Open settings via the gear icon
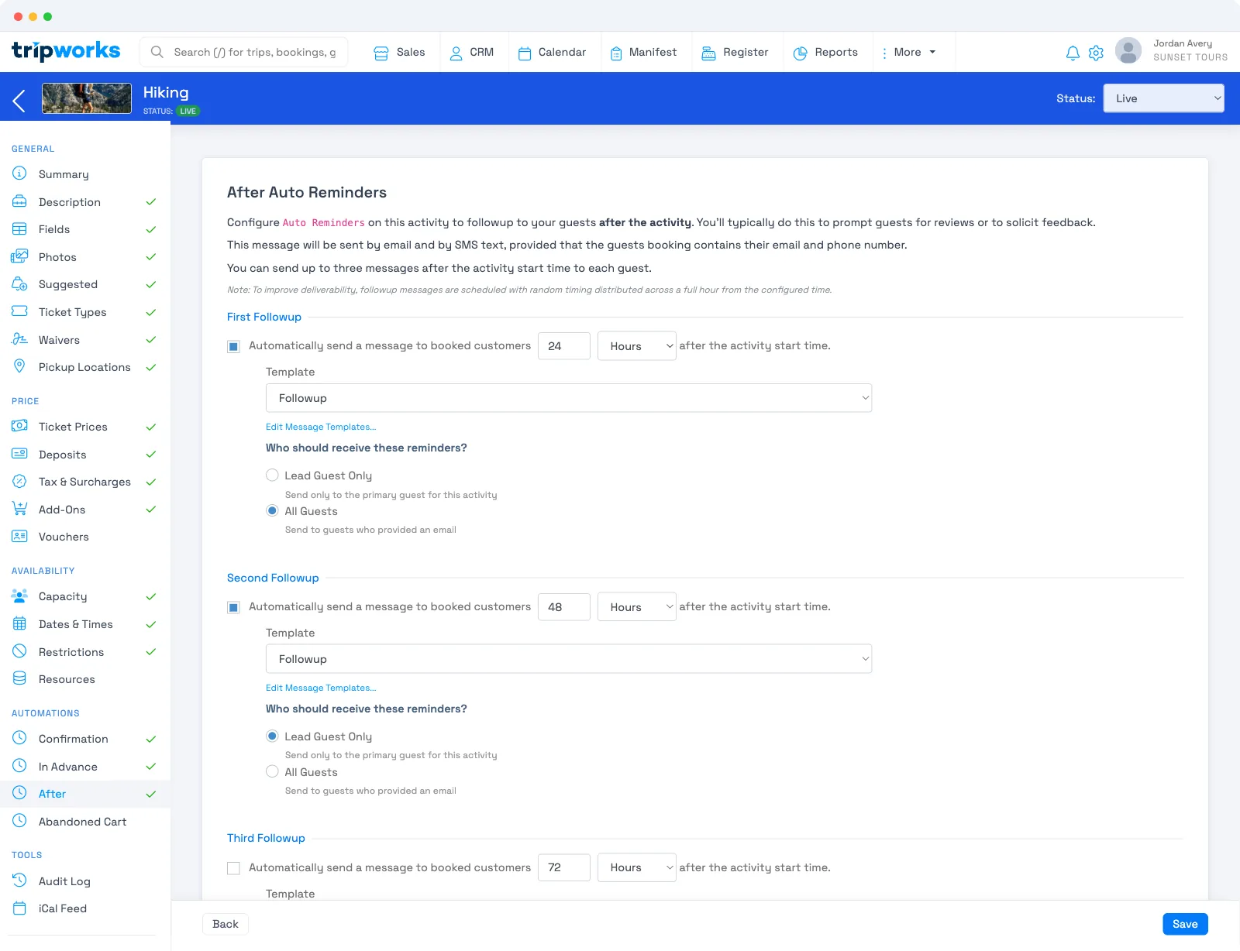 (1096, 53)
